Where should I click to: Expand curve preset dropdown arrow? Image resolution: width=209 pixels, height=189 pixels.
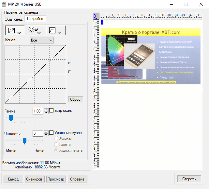(59, 33)
